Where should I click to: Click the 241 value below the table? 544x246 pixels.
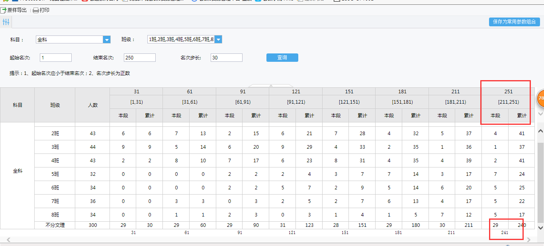coord(505,232)
